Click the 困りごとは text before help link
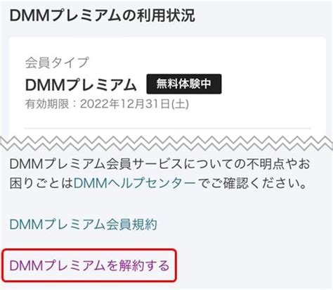Screen dimensions: 333x290 [x=41, y=183]
